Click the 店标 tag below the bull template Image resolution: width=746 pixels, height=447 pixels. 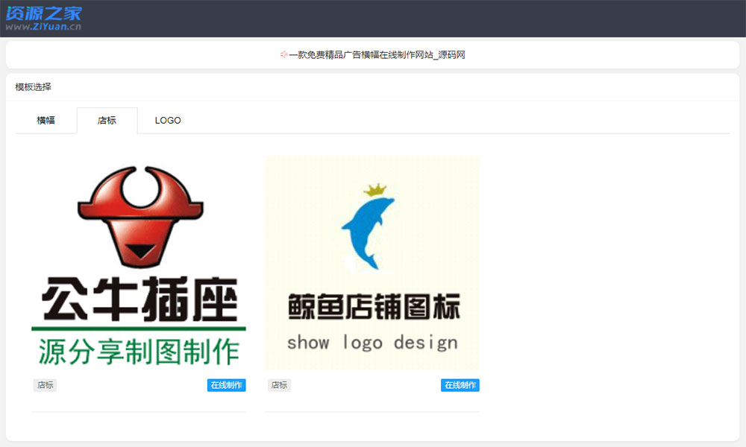point(45,385)
